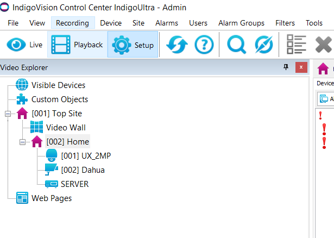Collapse the [002] Home site node
Viewport: 334px width, 238px height.
pos(22,142)
